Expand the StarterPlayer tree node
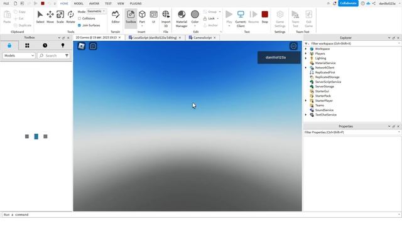 pyautogui.click(x=306, y=100)
